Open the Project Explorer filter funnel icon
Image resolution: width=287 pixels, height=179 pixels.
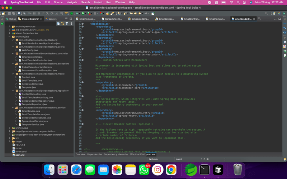point(67,24)
